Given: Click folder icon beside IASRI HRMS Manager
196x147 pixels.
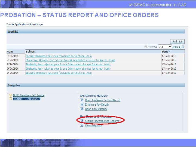Looking at the screenshot, I should tap(11, 99).
